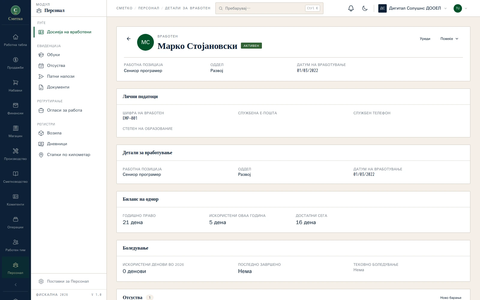Image resolution: width=480 pixels, height=300 pixels.
Task: Open company switcher Дигитал Солушнс ДООЕЛ
Action: (412, 8)
